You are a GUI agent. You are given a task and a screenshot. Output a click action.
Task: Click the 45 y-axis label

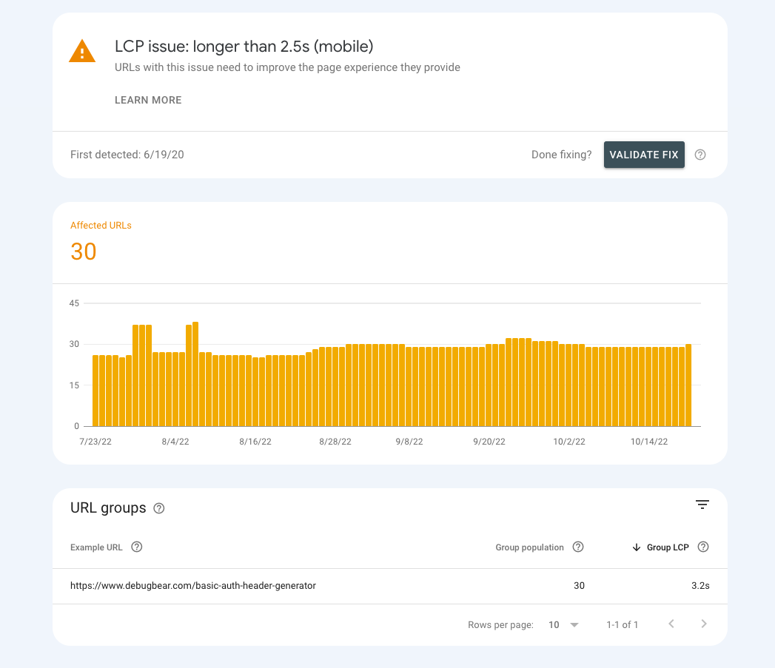[x=74, y=303]
